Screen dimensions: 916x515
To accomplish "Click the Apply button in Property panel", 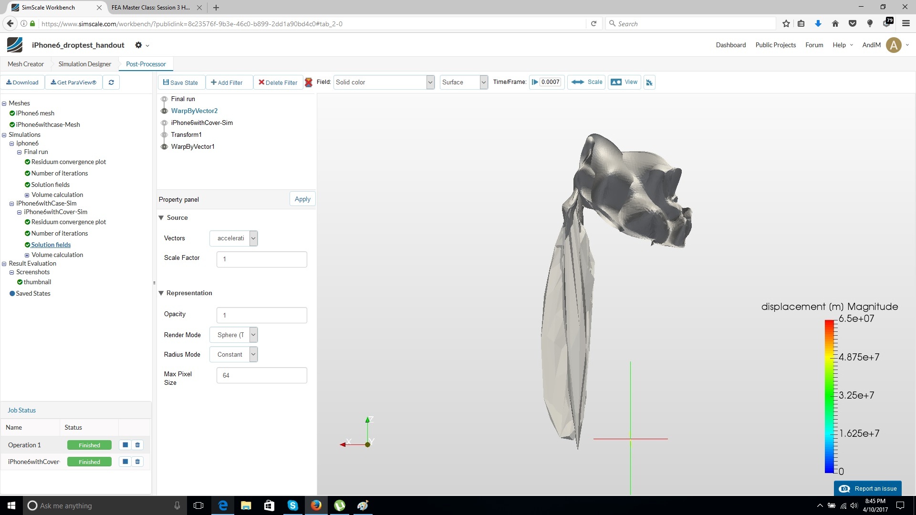I will click(x=302, y=199).
